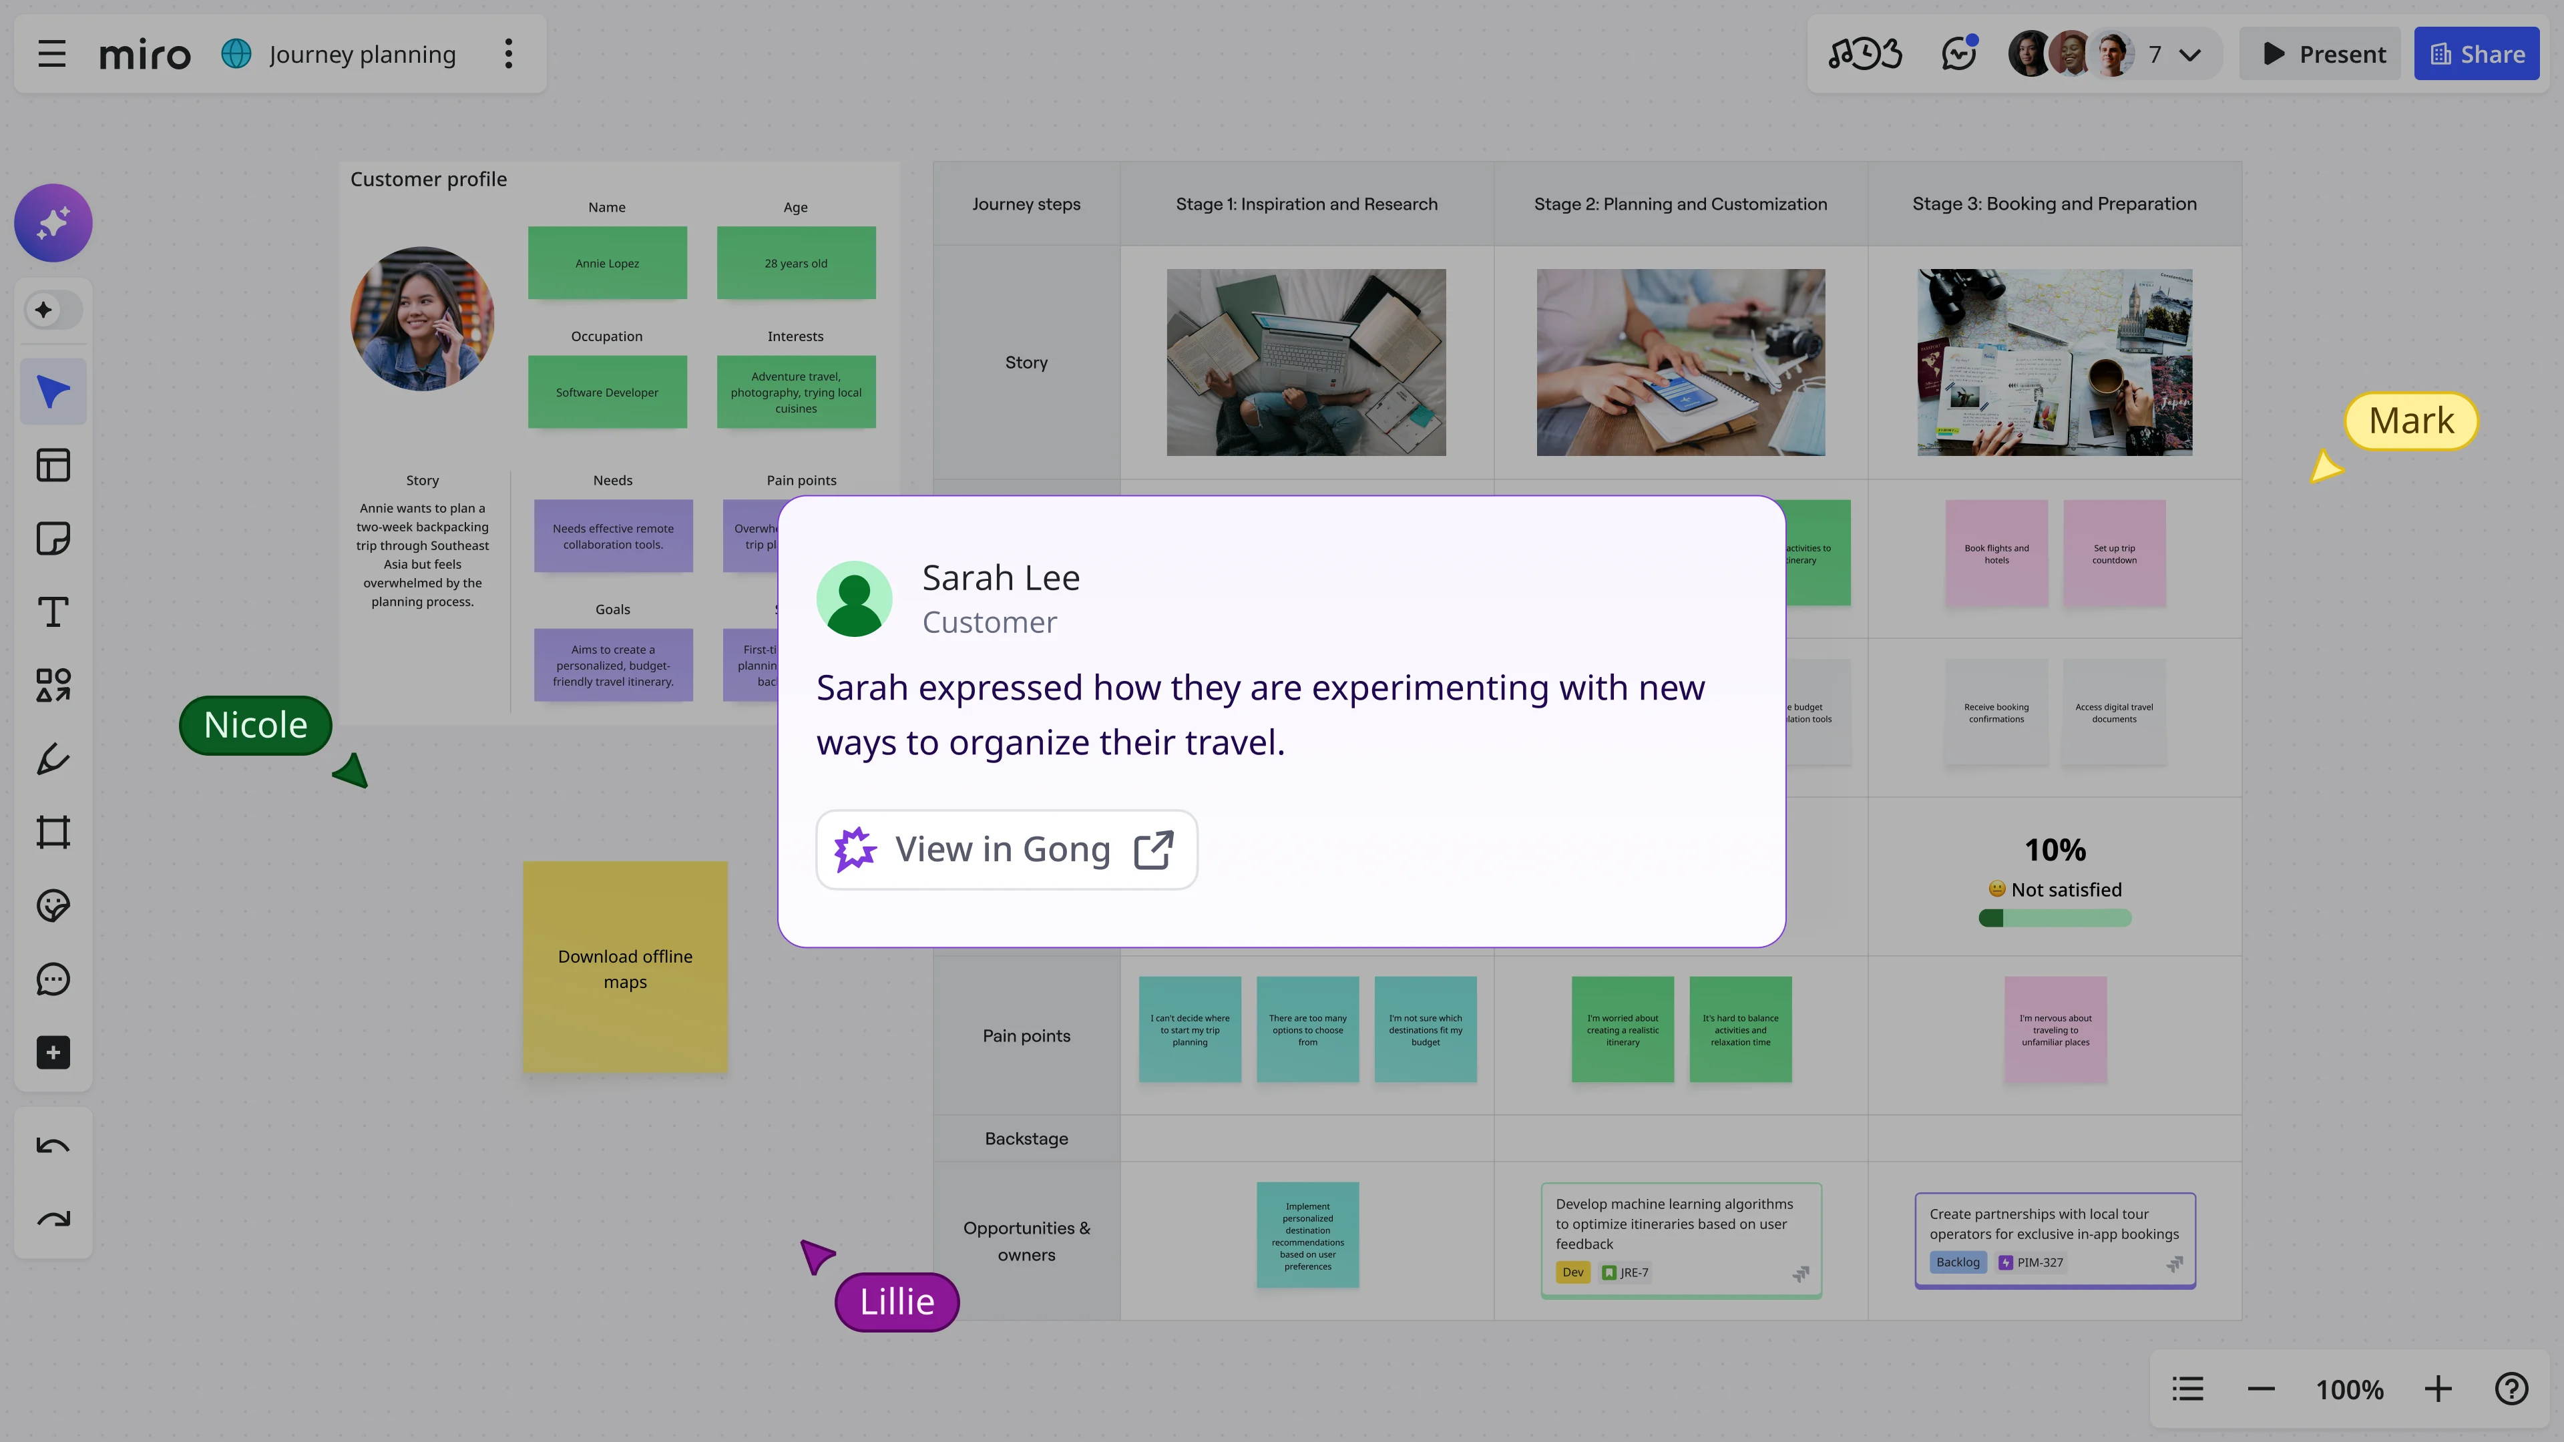Open board options three-dot menu

(509, 53)
